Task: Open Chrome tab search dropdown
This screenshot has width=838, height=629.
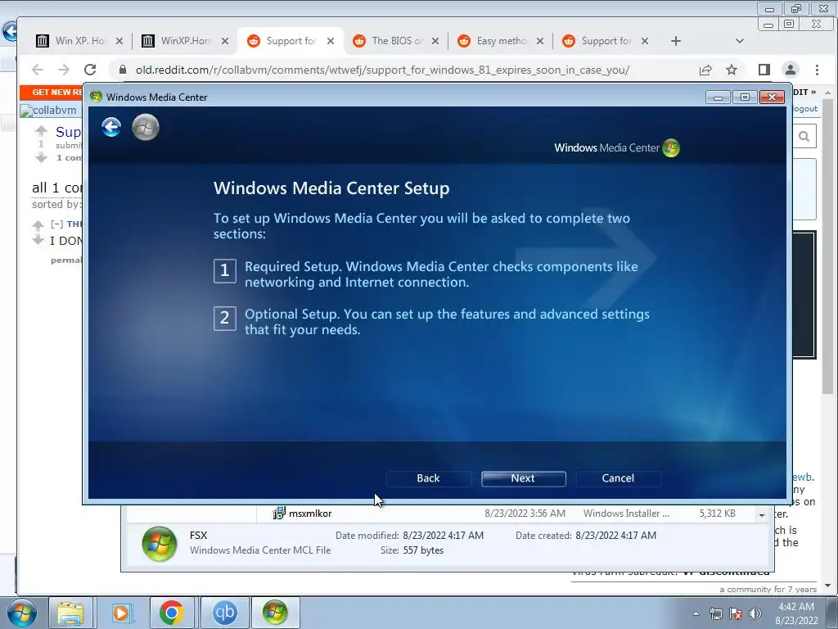Action: coord(740,41)
